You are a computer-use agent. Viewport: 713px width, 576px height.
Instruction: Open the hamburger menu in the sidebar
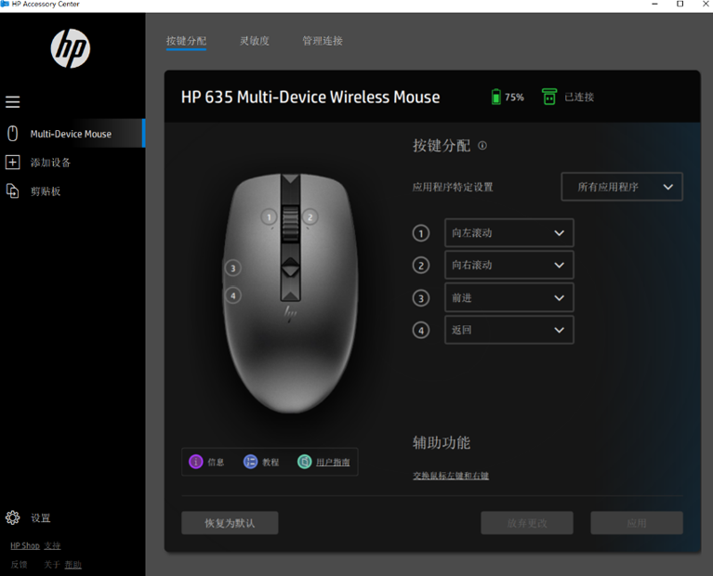pos(13,102)
